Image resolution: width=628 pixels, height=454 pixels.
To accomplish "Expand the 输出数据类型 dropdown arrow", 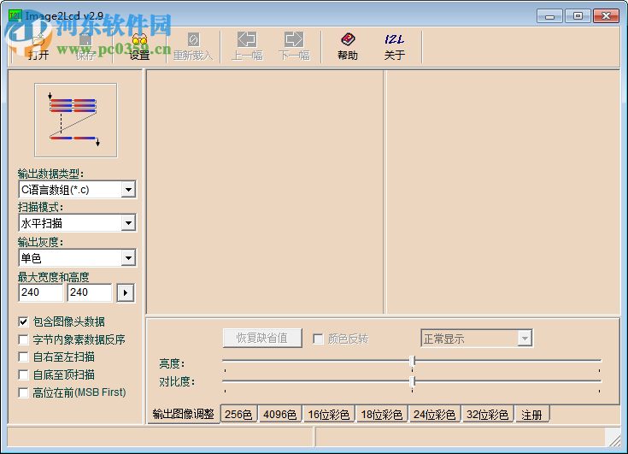I will pyautogui.click(x=128, y=190).
